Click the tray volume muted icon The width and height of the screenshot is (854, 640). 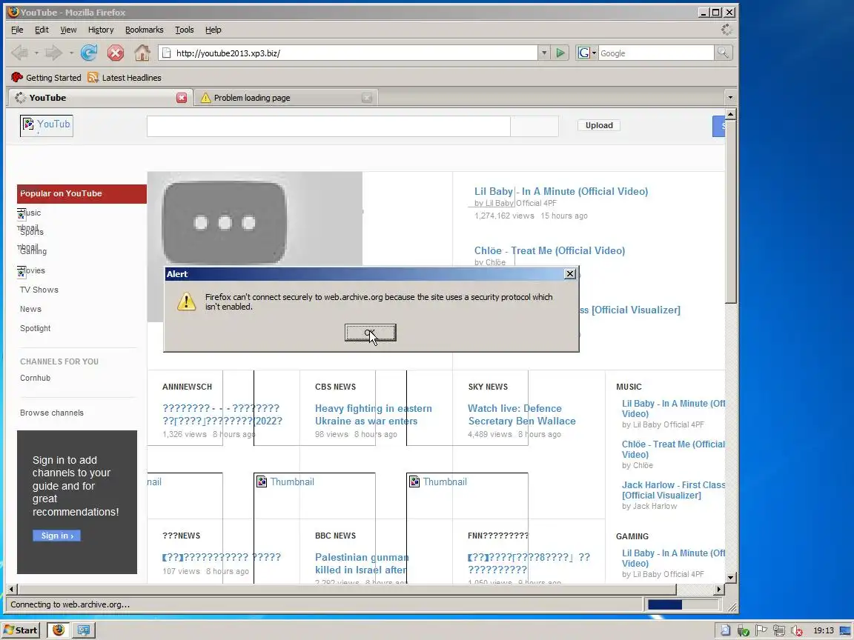[x=796, y=631]
